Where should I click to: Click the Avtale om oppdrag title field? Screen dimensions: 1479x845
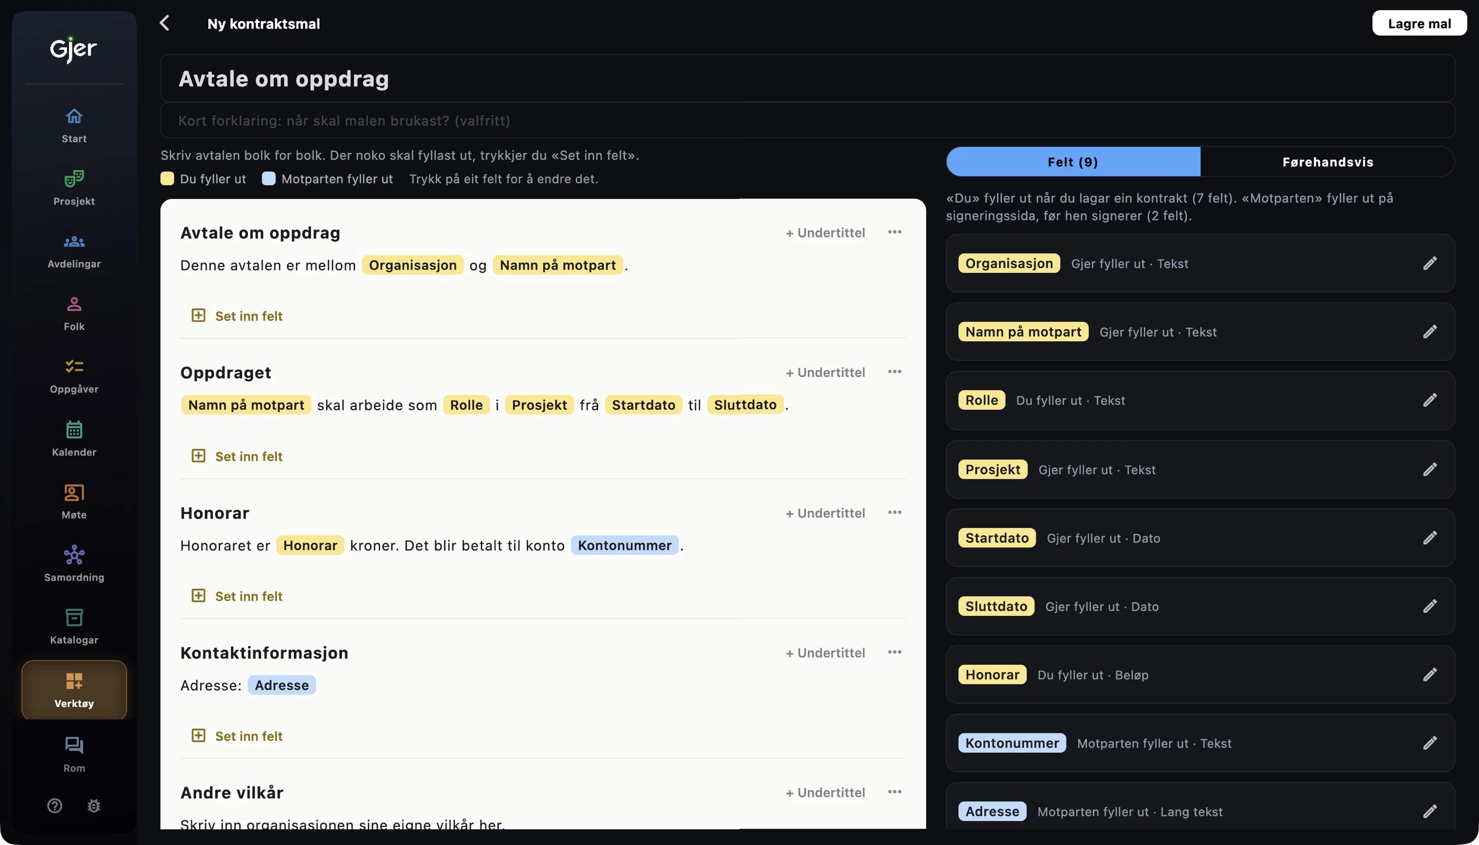(808, 78)
